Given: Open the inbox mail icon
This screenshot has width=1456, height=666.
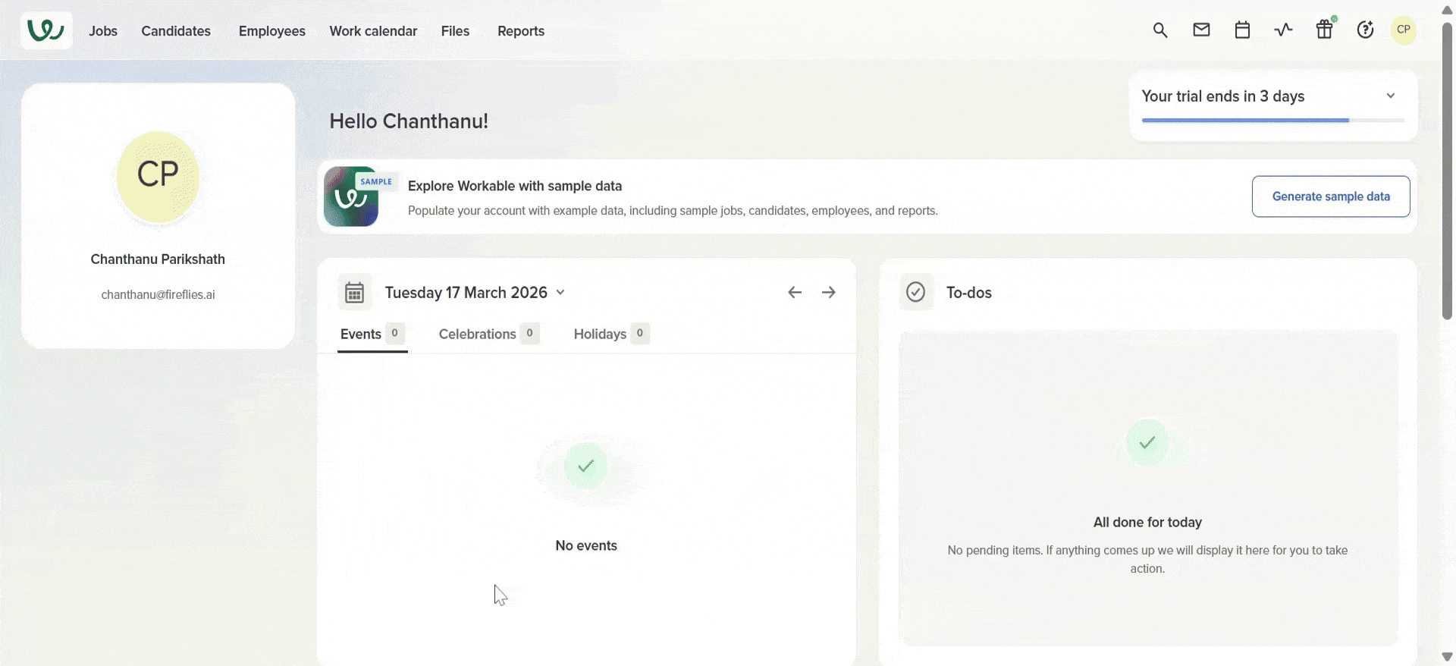Looking at the screenshot, I should coord(1201,30).
